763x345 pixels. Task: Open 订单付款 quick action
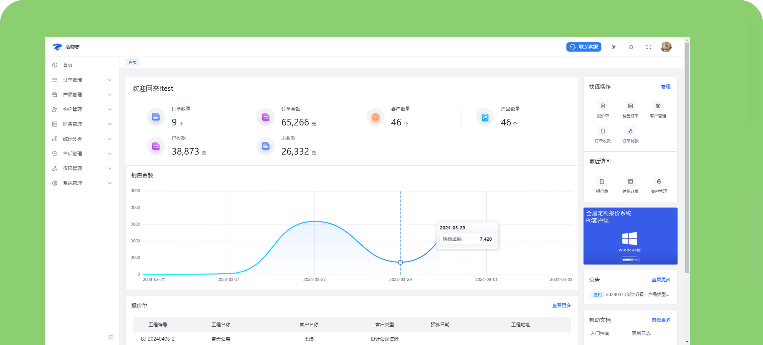pyautogui.click(x=630, y=135)
